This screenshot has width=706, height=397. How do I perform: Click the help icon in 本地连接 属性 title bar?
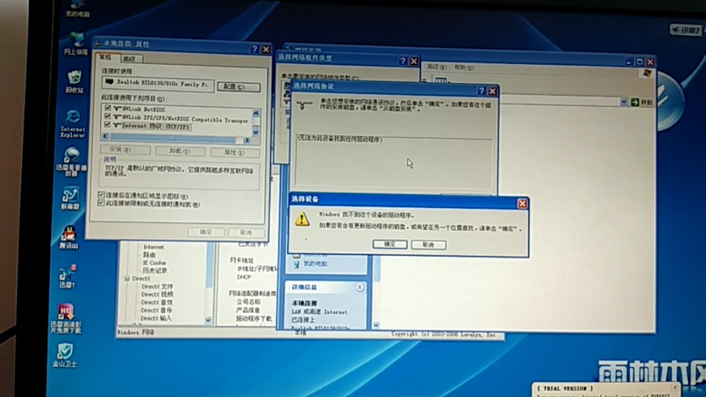tap(254, 48)
